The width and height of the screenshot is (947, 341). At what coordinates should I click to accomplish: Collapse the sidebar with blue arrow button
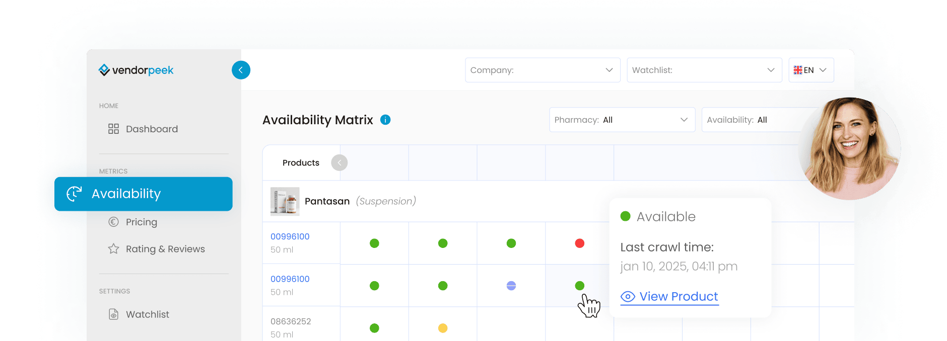click(x=241, y=70)
